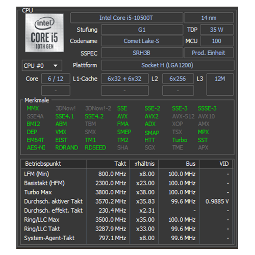Click the greyed AVX-512 feature flag
The image size is (255, 255).
[x=183, y=116]
